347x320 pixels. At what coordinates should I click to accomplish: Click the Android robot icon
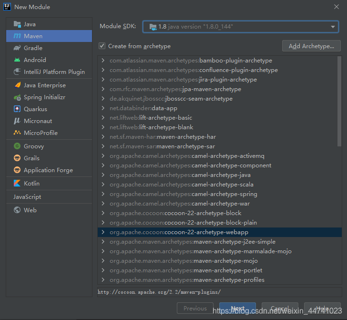[17, 60]
